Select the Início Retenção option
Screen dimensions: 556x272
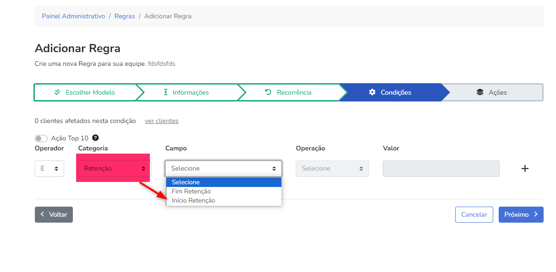(x=193, y=201)
